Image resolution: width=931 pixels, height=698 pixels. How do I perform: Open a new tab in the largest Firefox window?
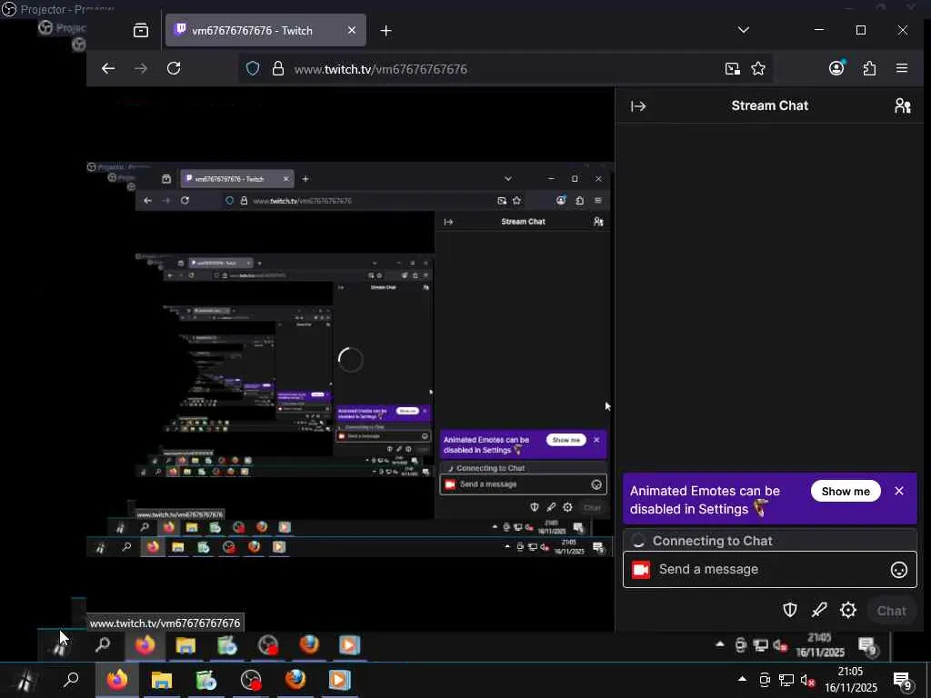pyautogui.click(x=385, y=30)
